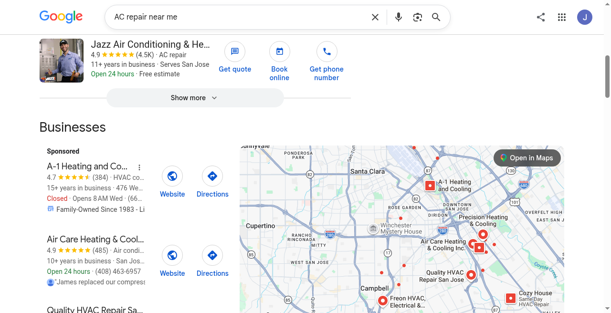Click Cupertino label on map
Image resolution: width=611 pixels, height=313 pixels.
pos(261,226)
